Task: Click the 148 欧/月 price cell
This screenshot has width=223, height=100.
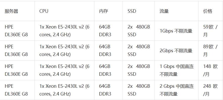Action: pos(211,70)
